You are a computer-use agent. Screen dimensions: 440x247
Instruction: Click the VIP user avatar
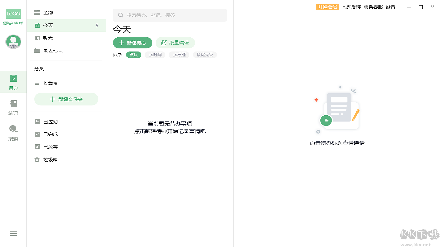coord(13,42)
